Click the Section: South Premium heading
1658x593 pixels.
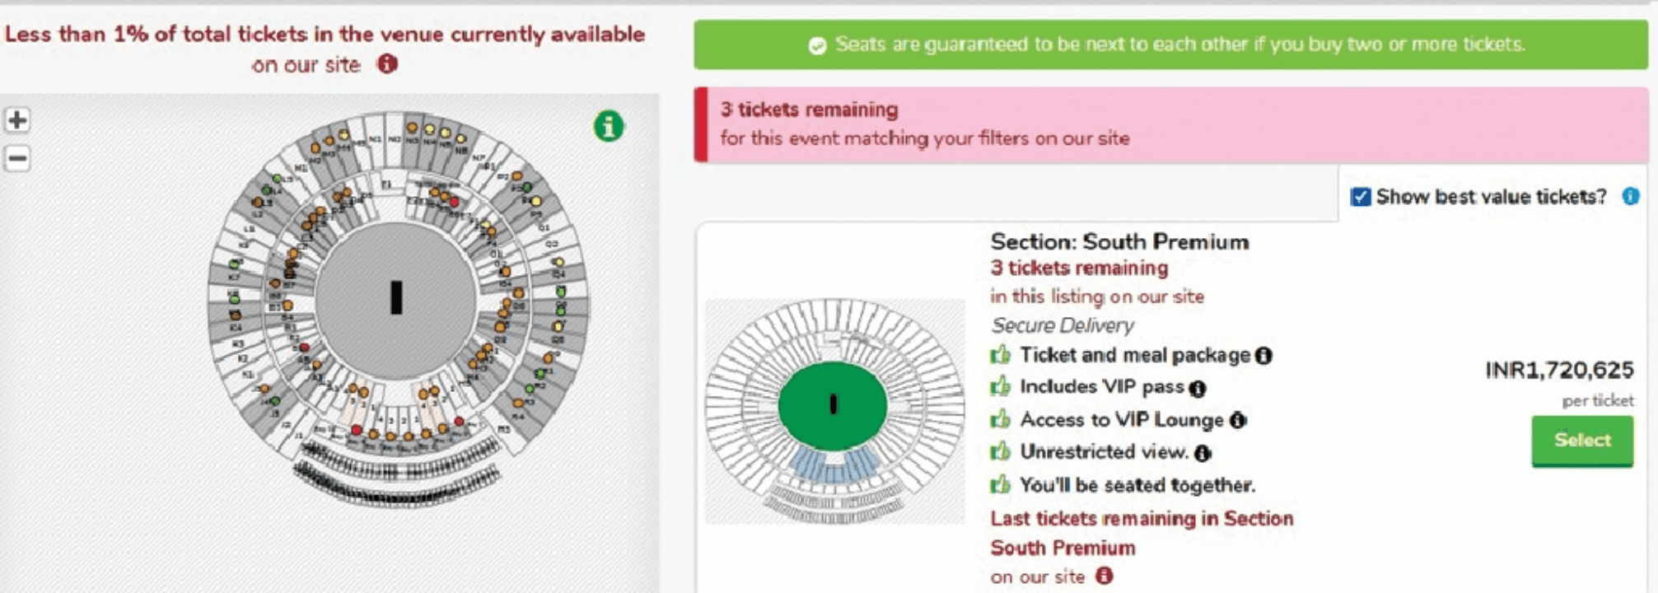click(x=1119, y=241)
